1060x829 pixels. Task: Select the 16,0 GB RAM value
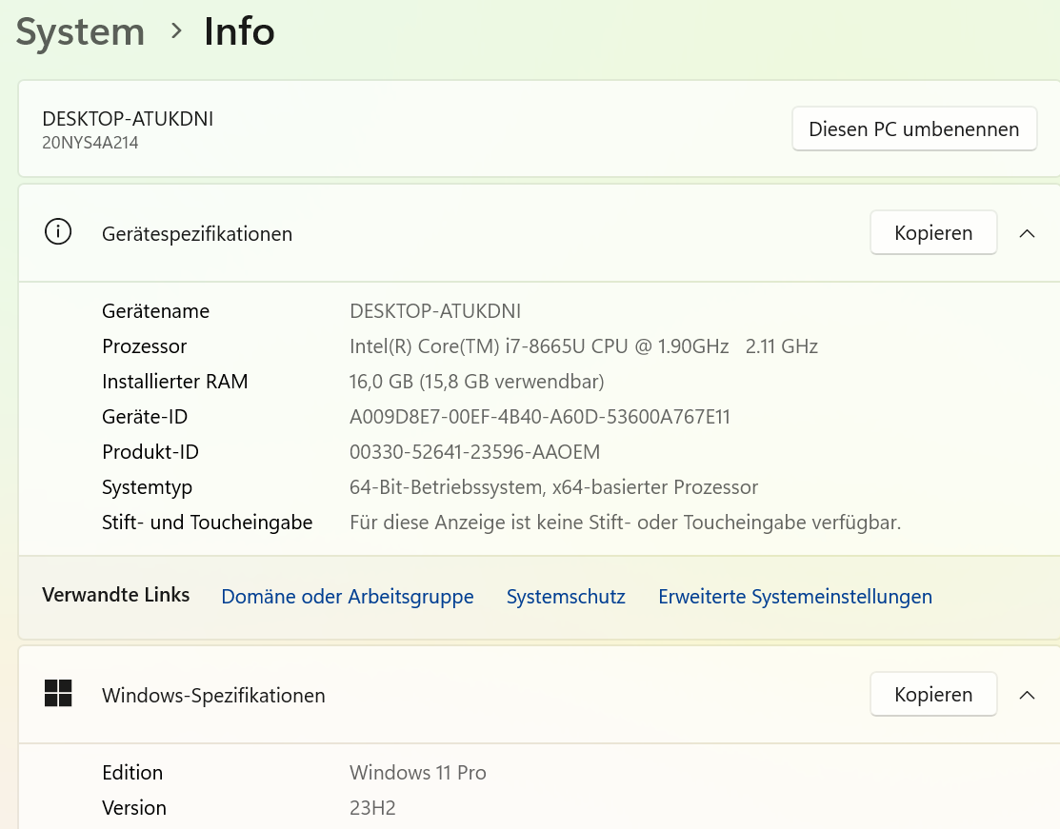click(x=476, y=381)
